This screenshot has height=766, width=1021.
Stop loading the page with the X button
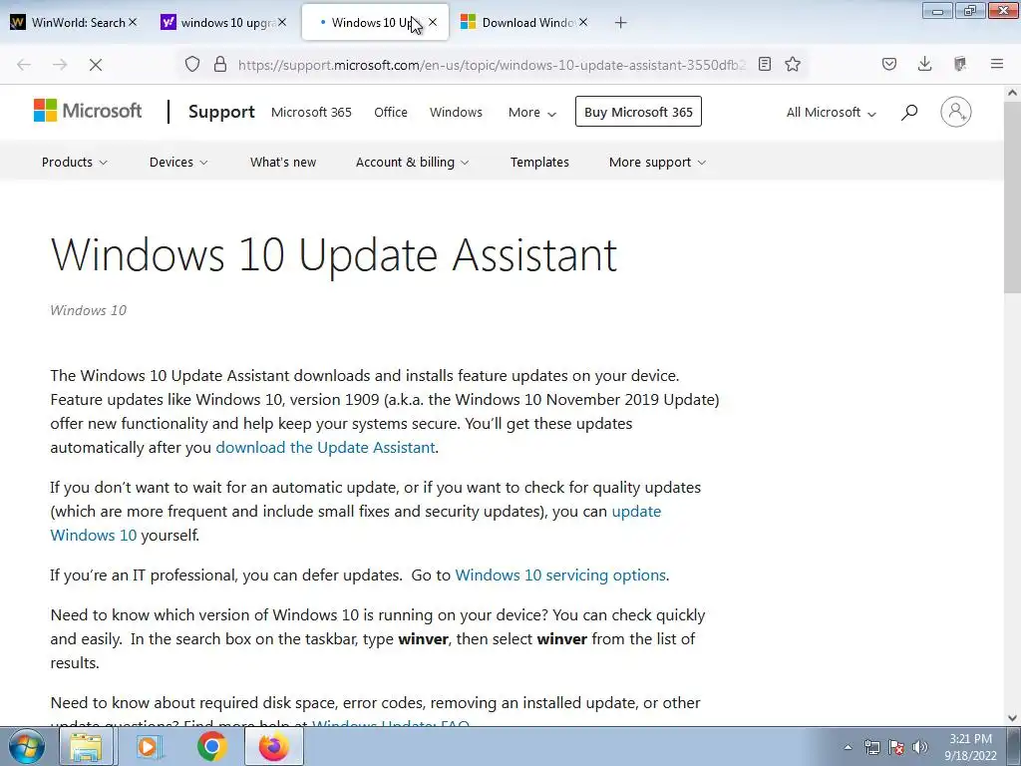tap(96, 65)
